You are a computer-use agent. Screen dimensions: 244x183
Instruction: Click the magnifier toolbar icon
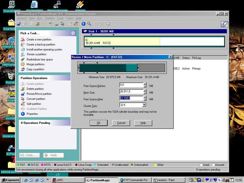pyautogui.click(x=89, y=24)
